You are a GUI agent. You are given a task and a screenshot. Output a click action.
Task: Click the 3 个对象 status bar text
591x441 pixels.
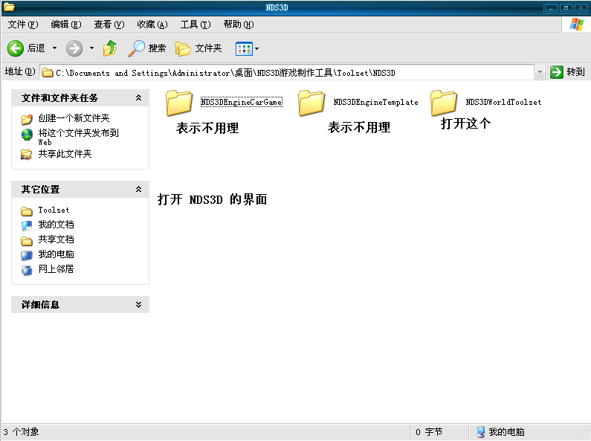pos(21,432)
